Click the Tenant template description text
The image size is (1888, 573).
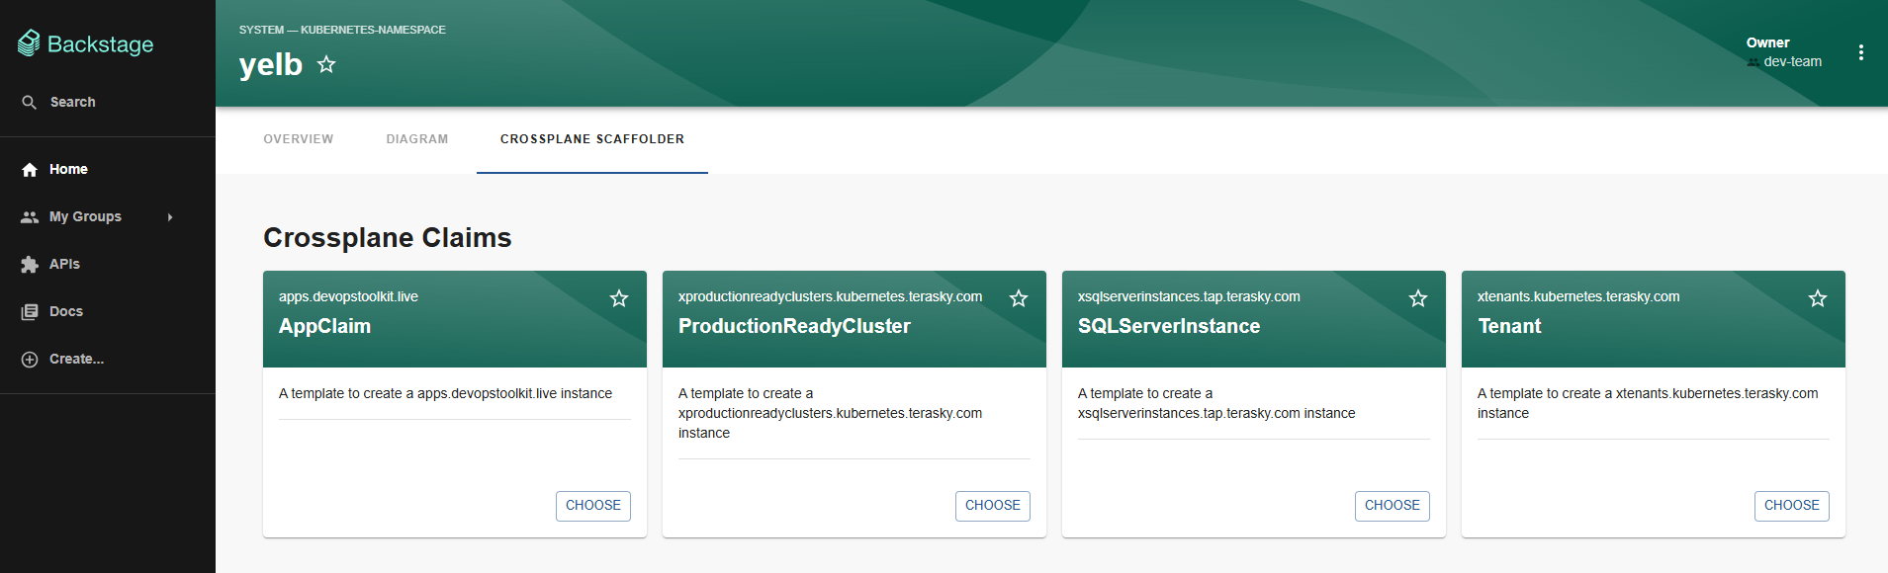pos(1648,403)
